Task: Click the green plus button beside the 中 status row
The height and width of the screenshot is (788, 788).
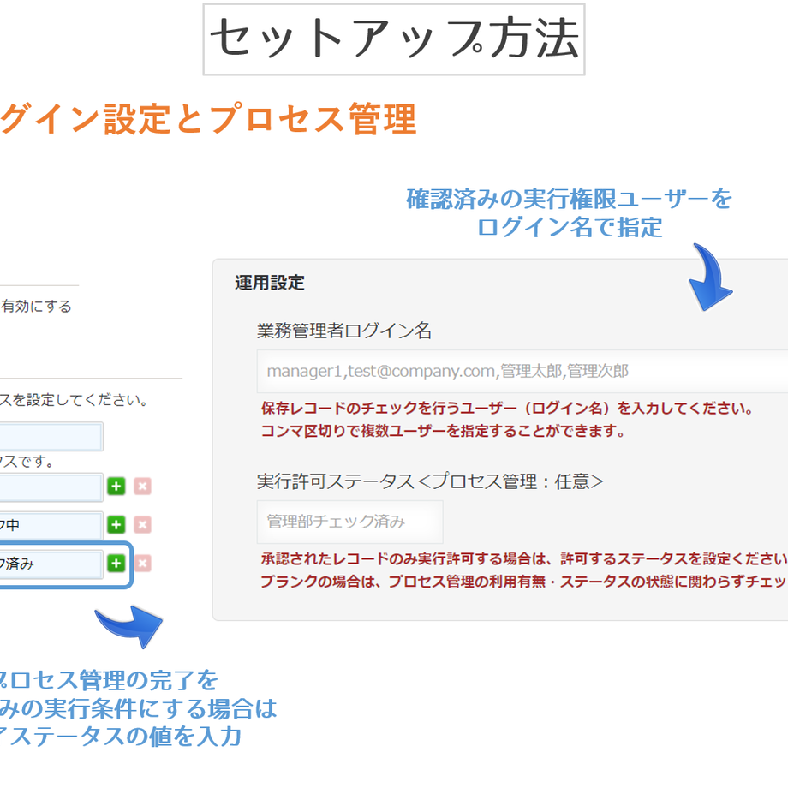Action: [x=116, y=525]
